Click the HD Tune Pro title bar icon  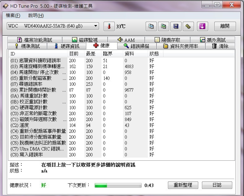pyautogui.click(x=6, y=6)
